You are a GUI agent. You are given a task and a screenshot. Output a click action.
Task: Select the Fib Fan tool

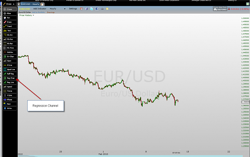tap(10, 39)
